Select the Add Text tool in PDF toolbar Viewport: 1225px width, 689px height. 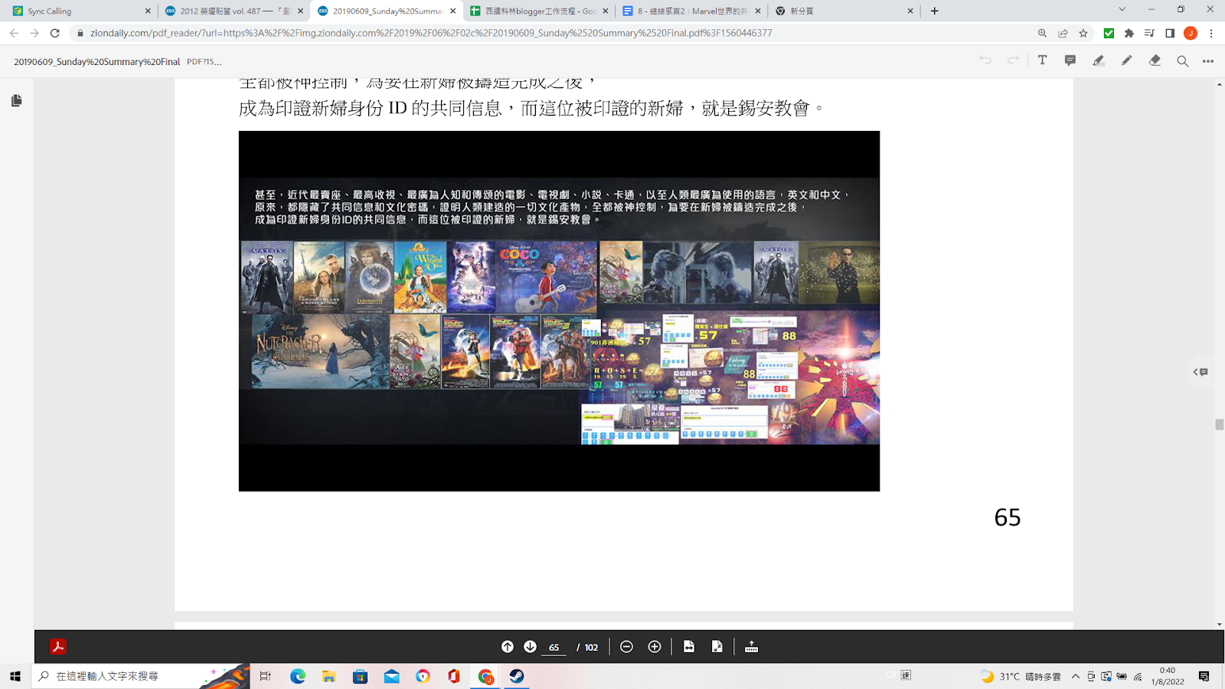pyautogui.click(x=1042, y=60)
